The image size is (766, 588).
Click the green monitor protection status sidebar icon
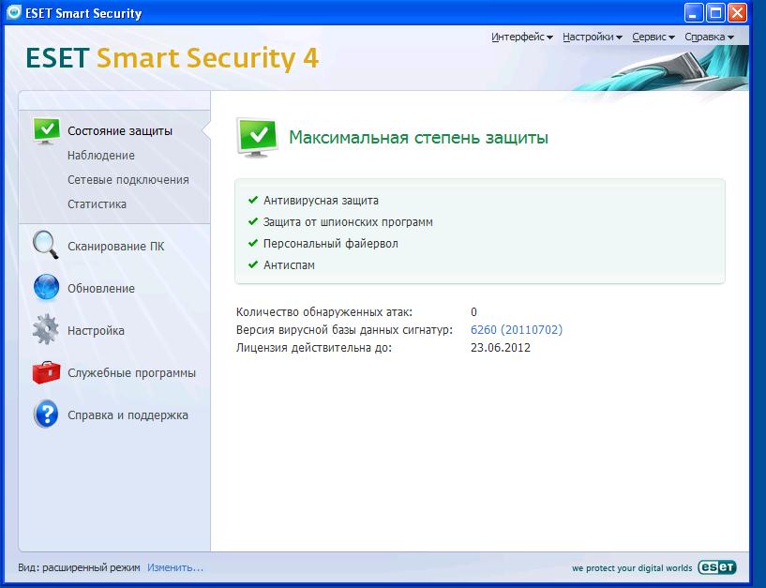[46, 130]
